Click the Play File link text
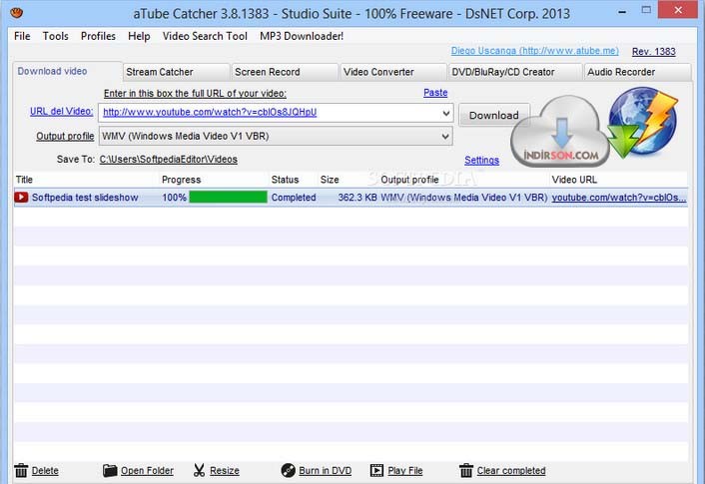Screen dimensions: 705x484 [405, 470]
